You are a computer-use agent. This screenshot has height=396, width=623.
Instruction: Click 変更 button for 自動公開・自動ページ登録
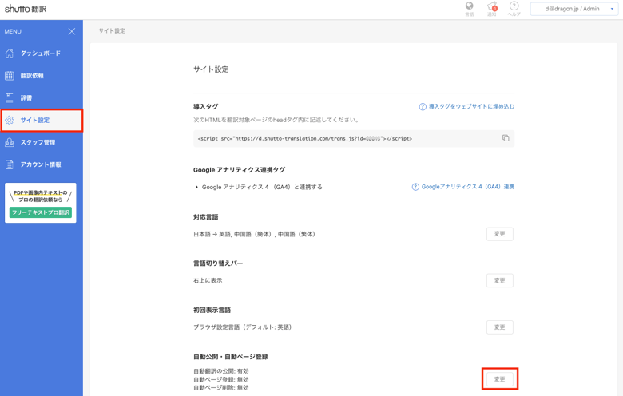(500, 379)
